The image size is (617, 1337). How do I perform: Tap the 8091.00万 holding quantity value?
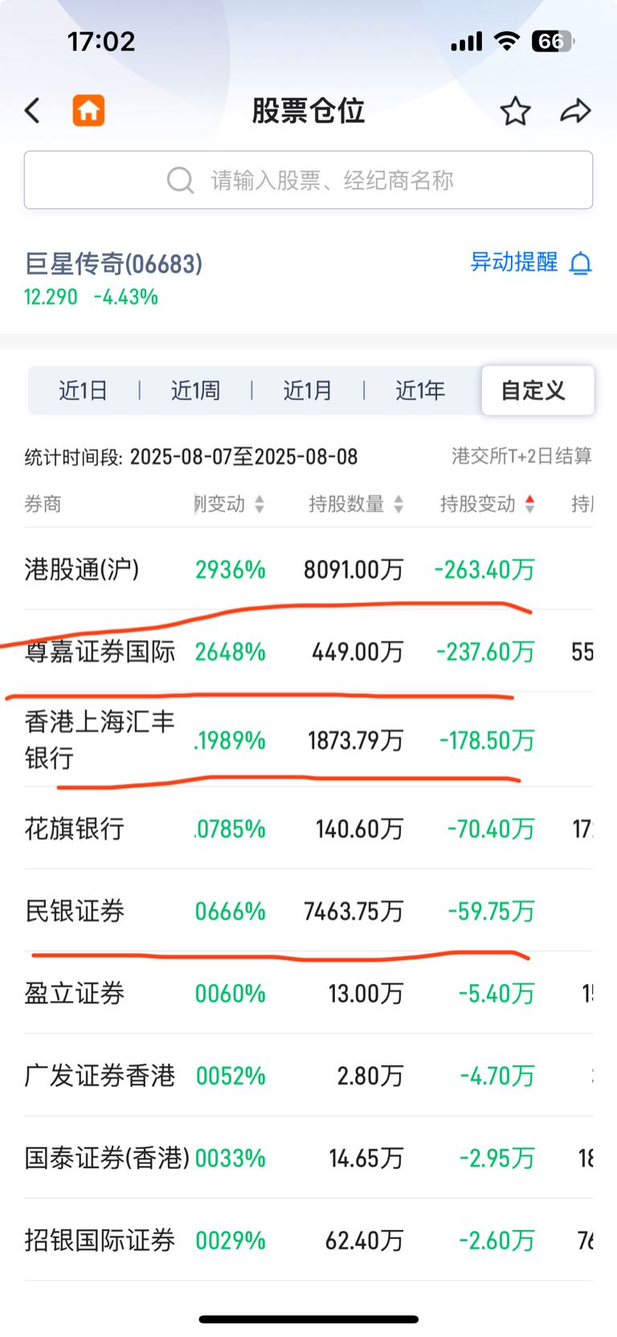pyautogui.click(x=353, y=570)
